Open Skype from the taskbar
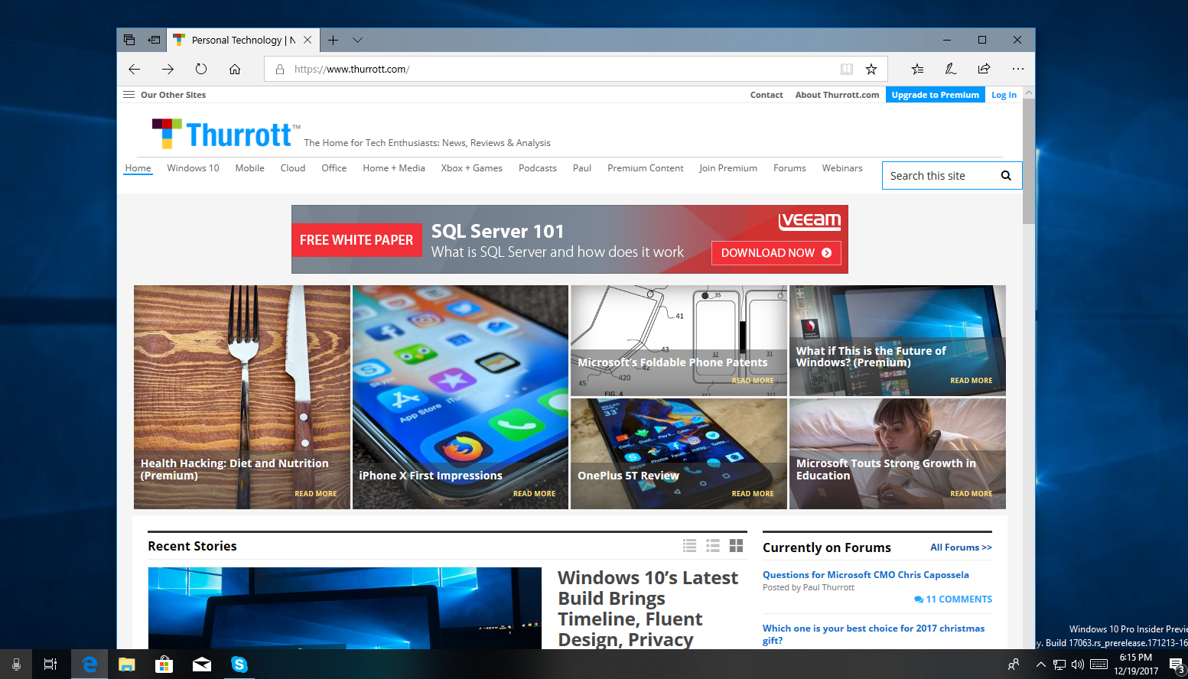Screen dimensions: 1188x679 click(239, 664)
